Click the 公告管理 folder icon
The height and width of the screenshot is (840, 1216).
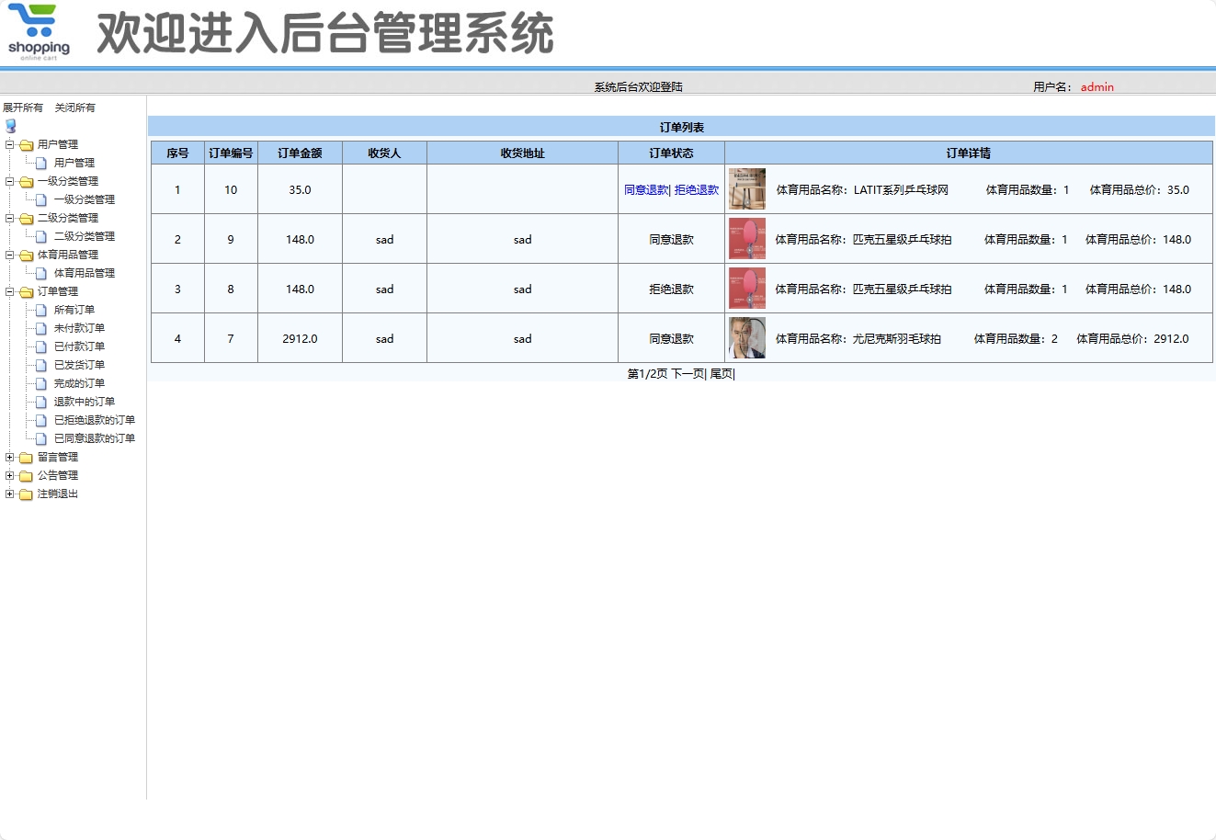[x=24, y=475]
